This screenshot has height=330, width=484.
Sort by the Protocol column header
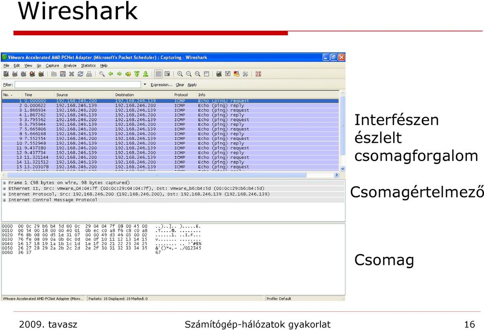point(184,95)
